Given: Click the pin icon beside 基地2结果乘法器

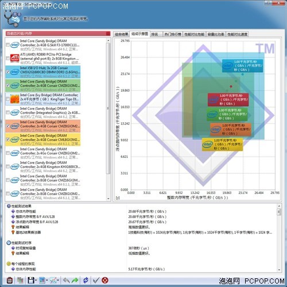Looking at the screenshot, I should pos(13,232).
